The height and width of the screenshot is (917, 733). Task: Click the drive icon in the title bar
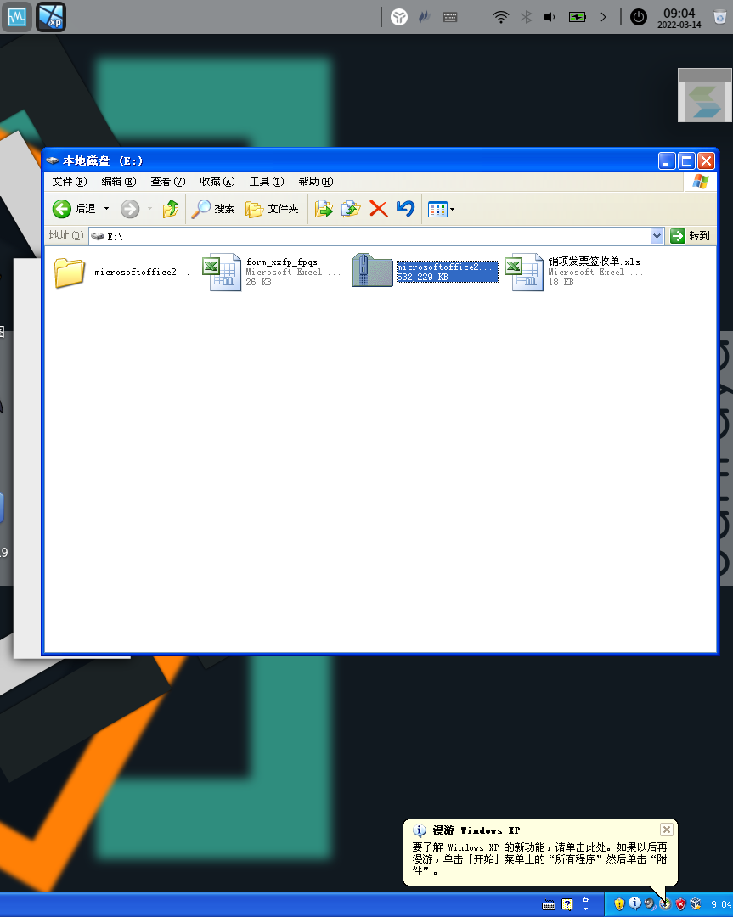tap(53, 160)
